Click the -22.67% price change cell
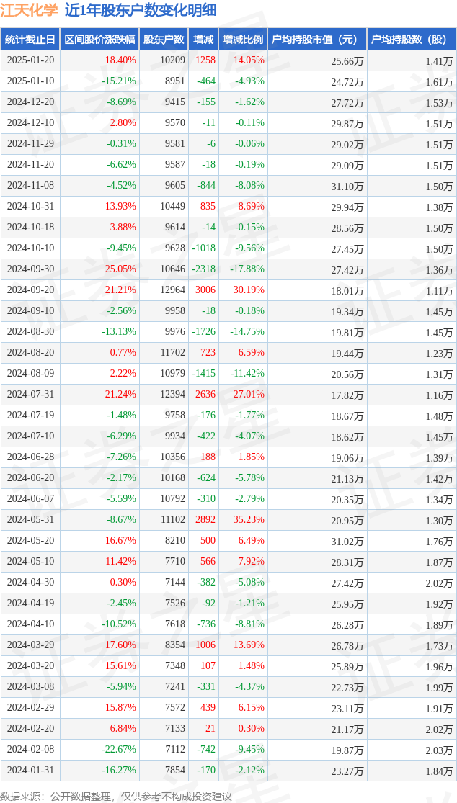457x803 pixels. coord(118,750)
